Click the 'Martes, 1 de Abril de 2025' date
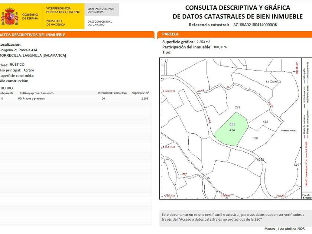Image resolution: width=312 pixels, height=234 pixels. (x=285, y=229)
